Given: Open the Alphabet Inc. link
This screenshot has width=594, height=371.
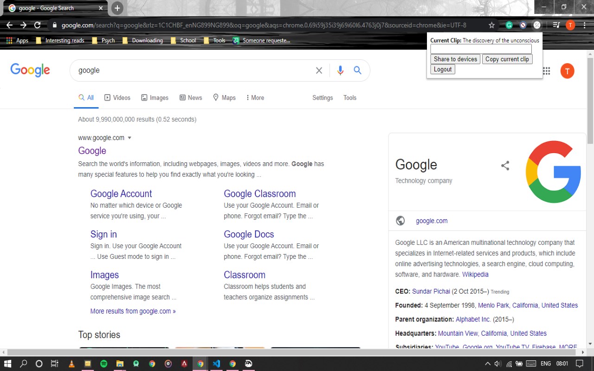Looking at the screenshot, I should click(473, 320).
